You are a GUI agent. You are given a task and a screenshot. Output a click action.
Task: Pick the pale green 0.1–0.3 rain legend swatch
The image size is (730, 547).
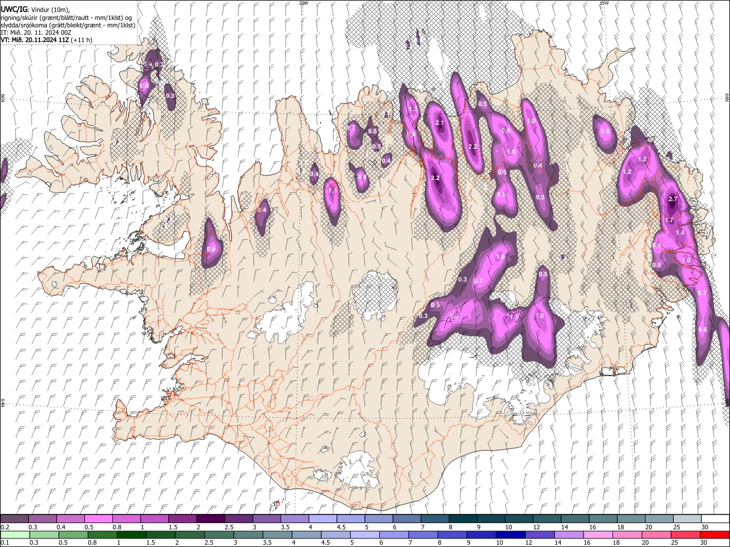[15, 534]
